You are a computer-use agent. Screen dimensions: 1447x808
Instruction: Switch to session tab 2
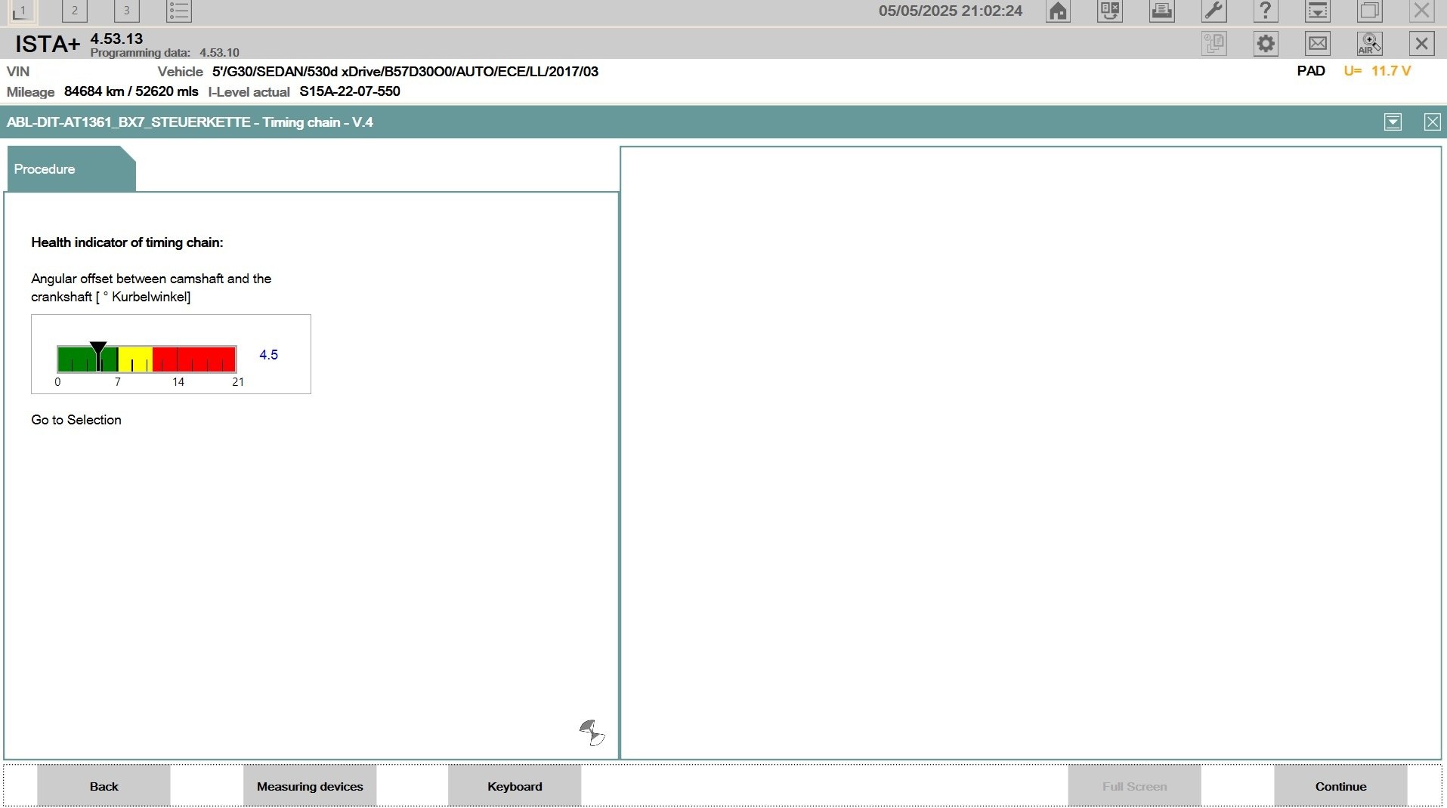pos(74,11)
